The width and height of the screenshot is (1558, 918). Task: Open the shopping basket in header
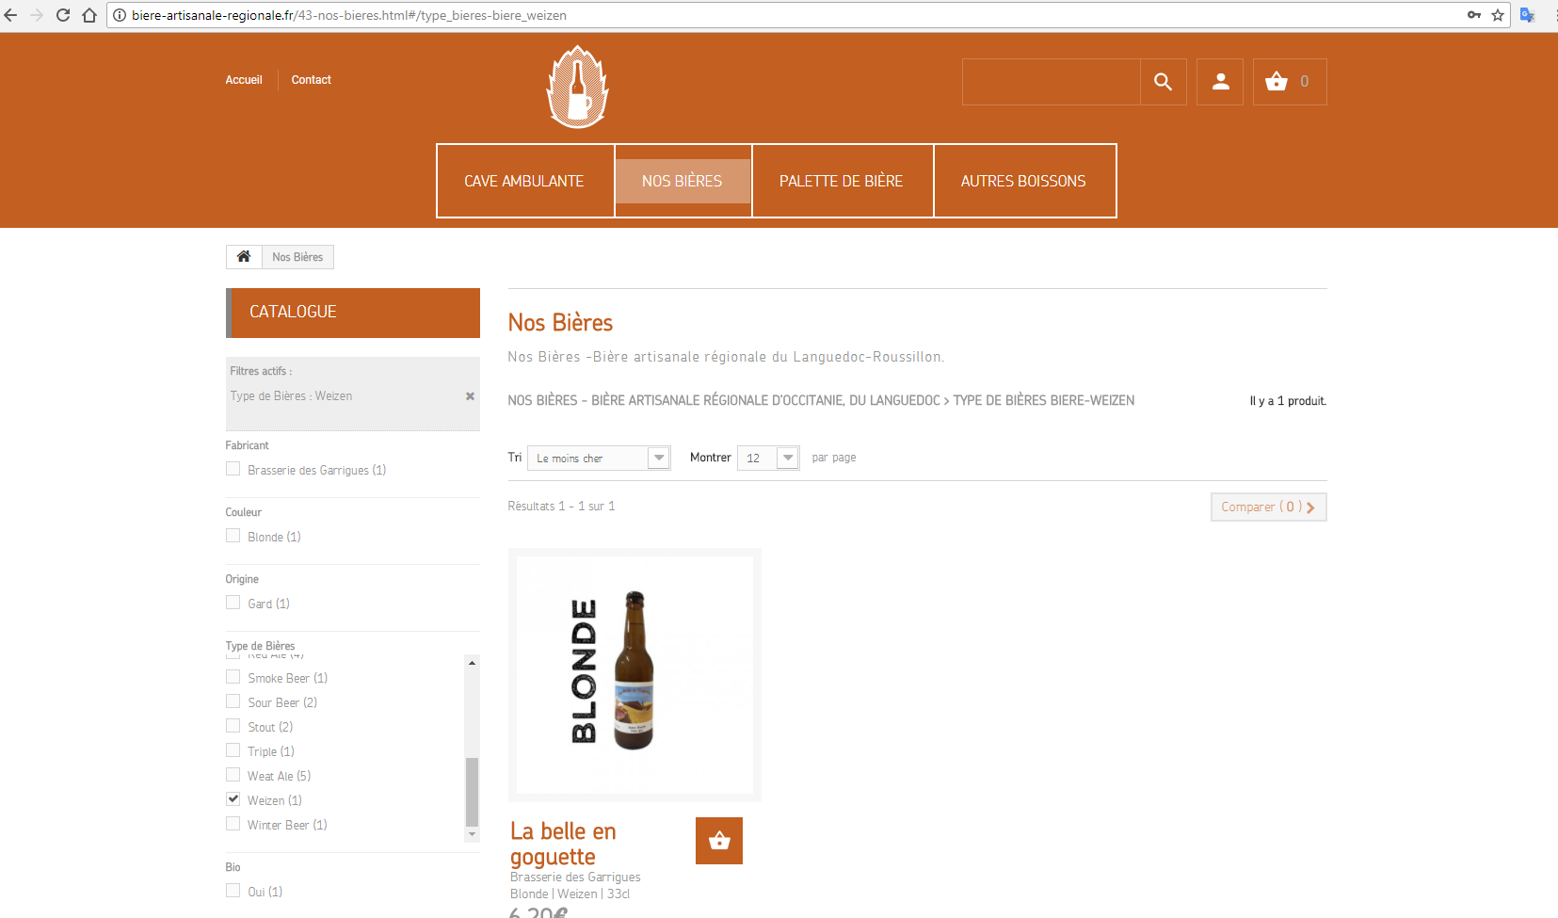[x=1290, y=82]
